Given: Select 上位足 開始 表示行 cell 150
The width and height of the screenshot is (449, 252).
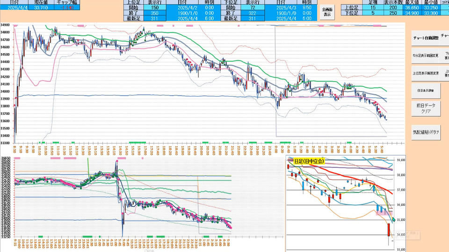Looking at the screenshot, I should [x=155, y=8].
